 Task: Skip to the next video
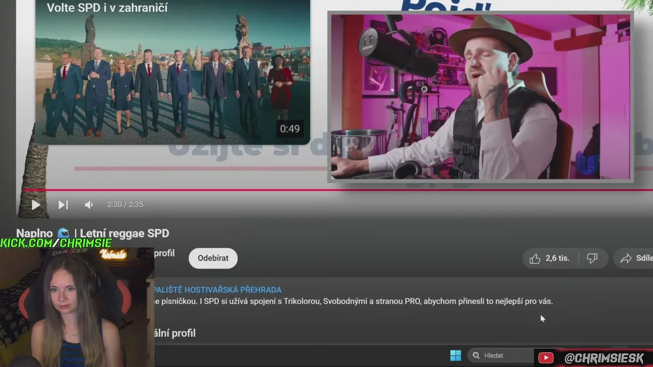point(63,205)
